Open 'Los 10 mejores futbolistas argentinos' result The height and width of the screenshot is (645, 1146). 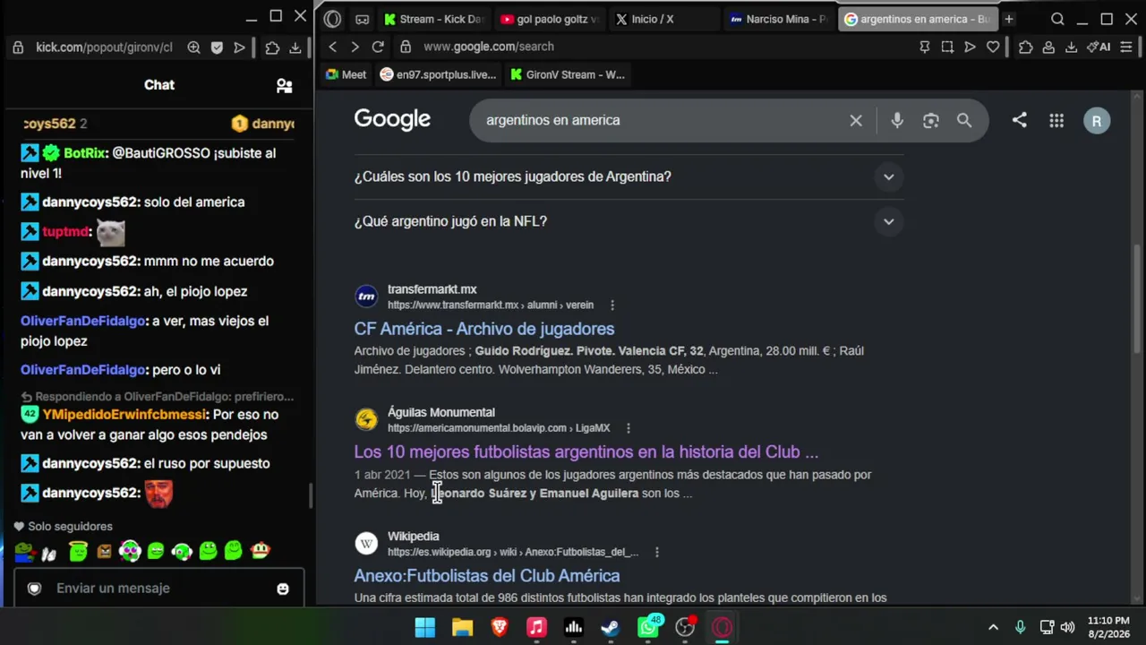click(x=586, y=451)
